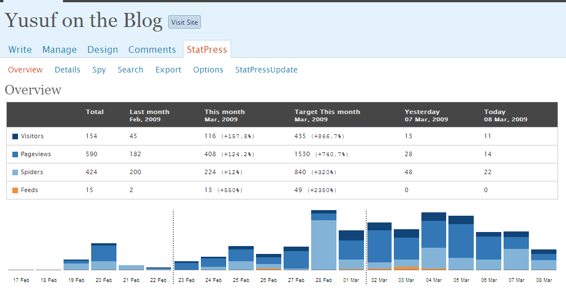Image resolution: width=566 pixels, height=291 pixels.
Task: Click the Pageviews row label
Action: (x=36, y=154)
